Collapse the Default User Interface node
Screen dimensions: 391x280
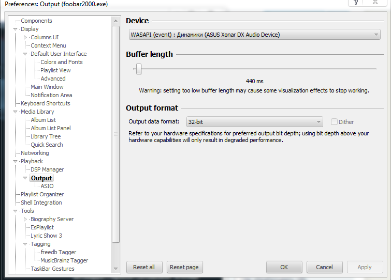25,54
